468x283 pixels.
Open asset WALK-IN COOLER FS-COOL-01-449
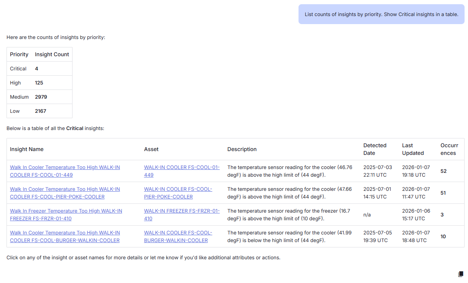182,171
